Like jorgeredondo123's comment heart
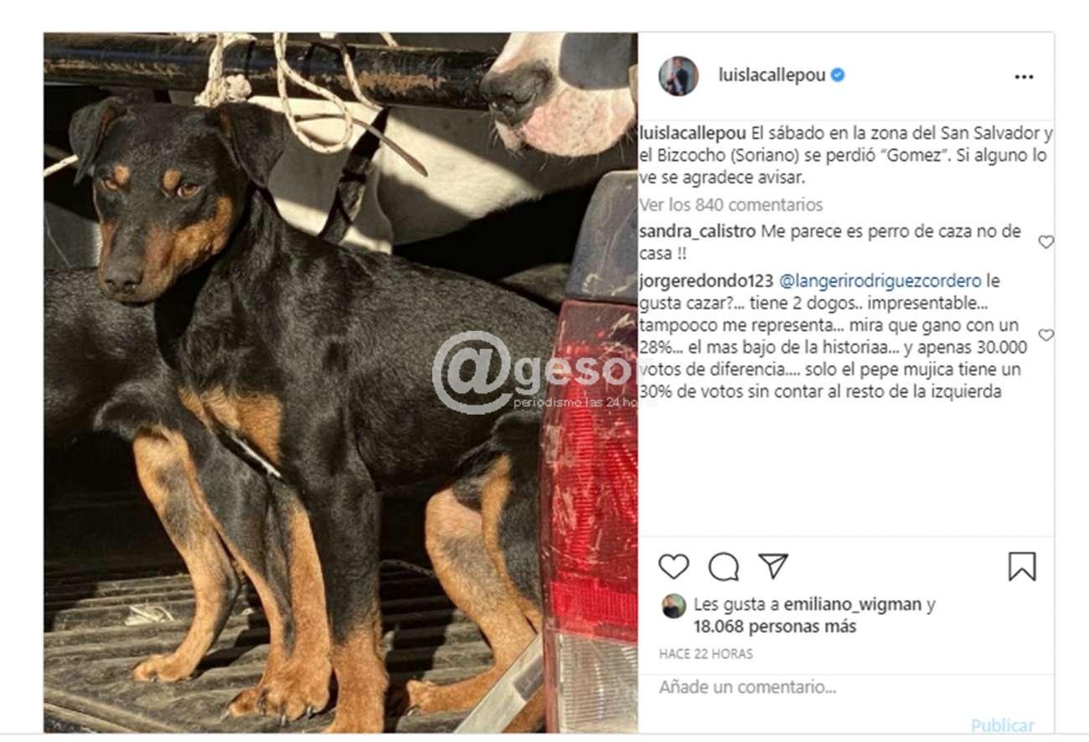The image size is (1089, 742). click(1045, 335)
